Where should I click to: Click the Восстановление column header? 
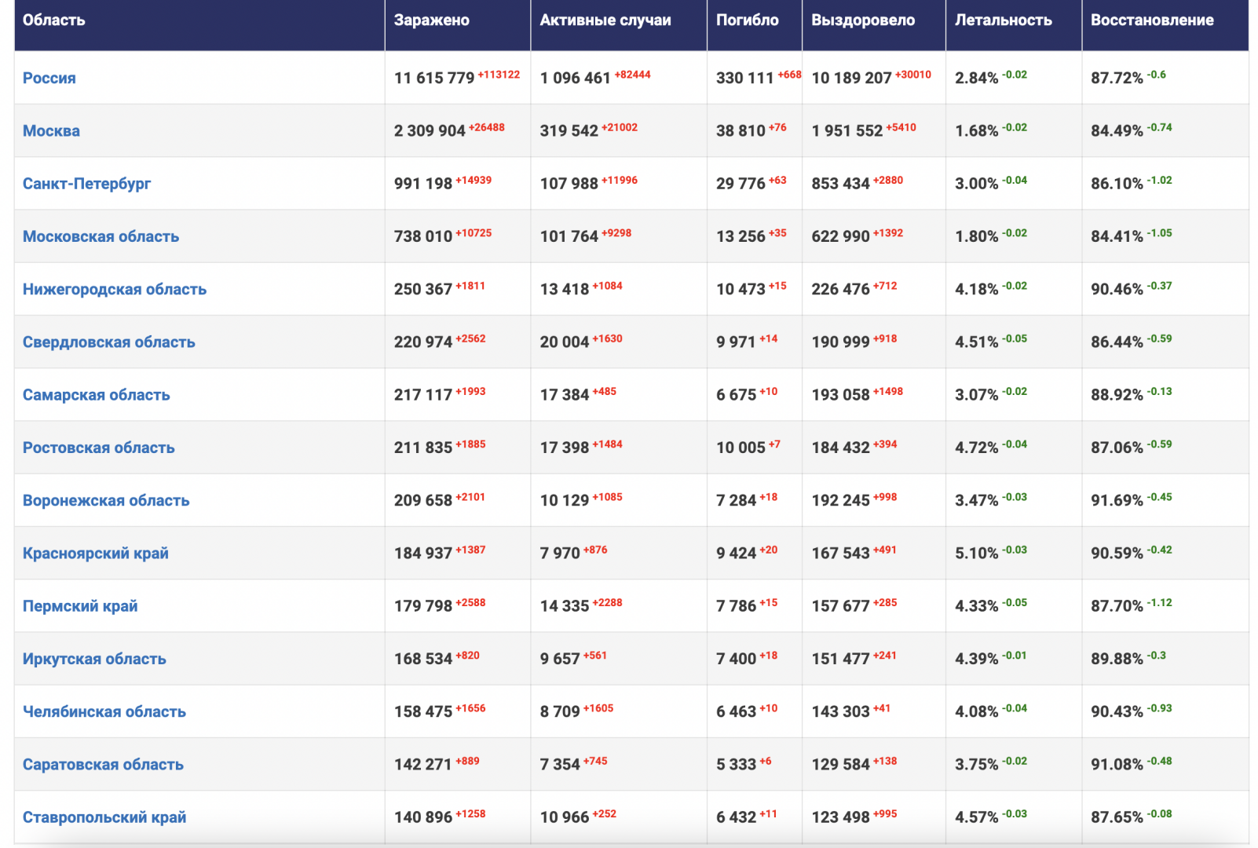tap(1152, 20)
